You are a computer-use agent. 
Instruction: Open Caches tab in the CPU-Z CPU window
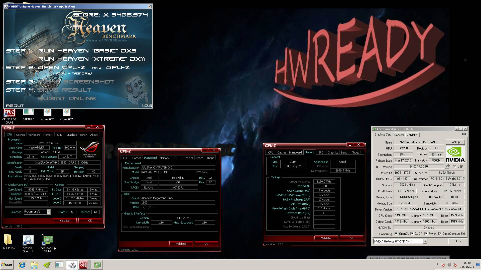pos(21,135)
